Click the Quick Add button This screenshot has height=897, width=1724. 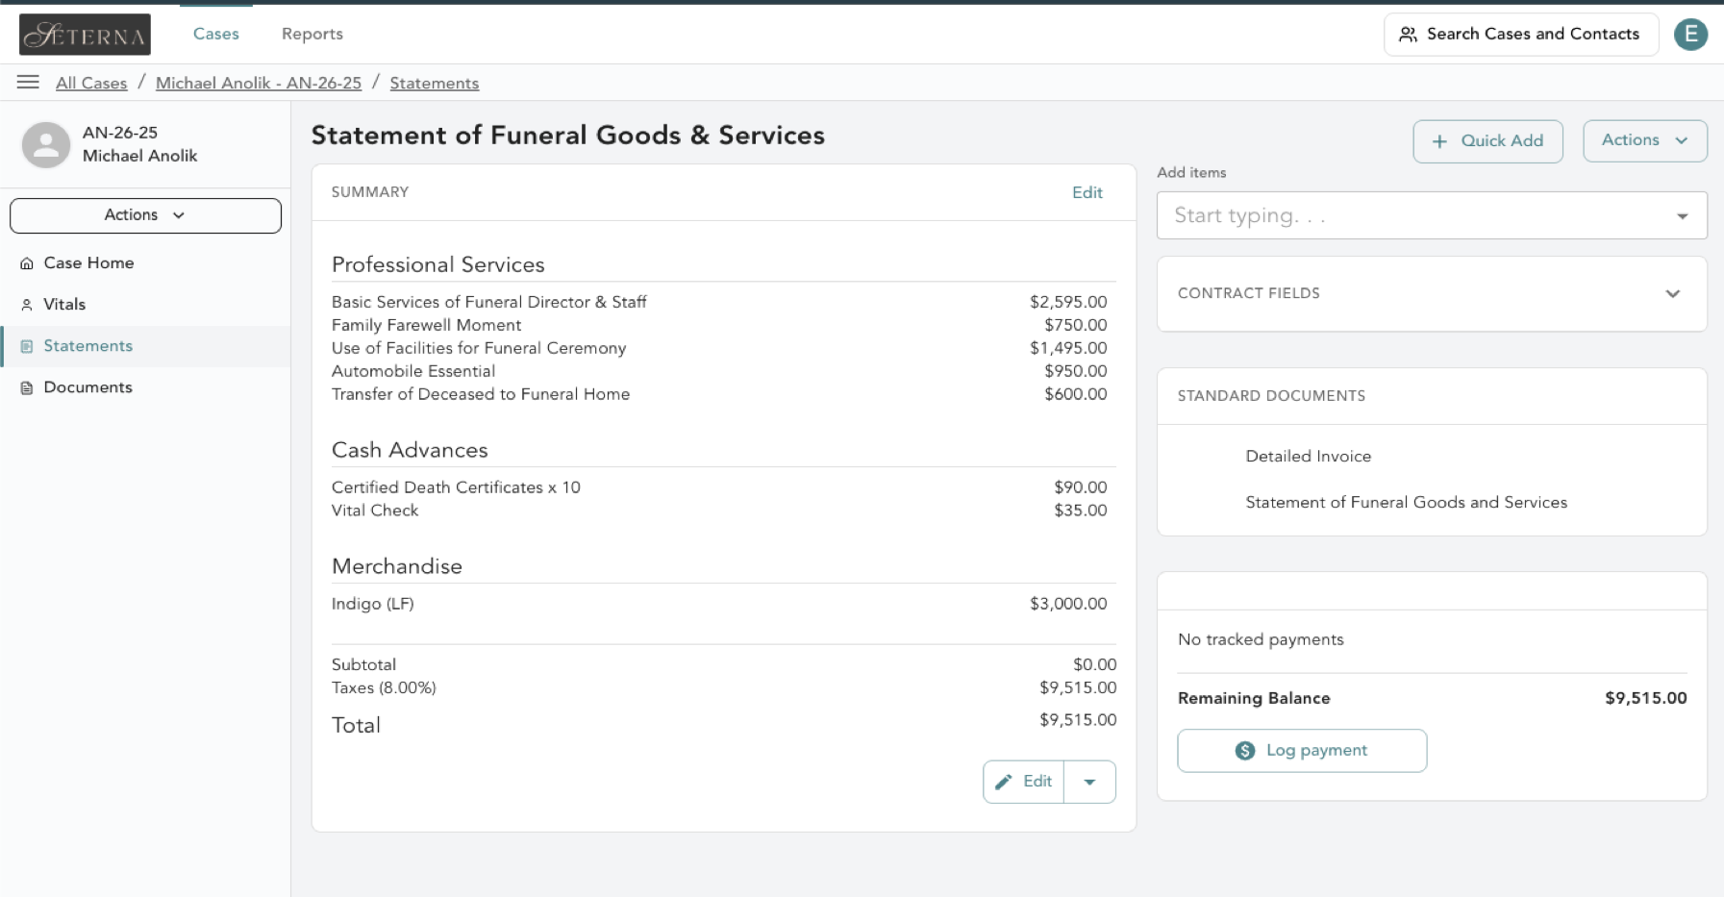(1487, 141)
